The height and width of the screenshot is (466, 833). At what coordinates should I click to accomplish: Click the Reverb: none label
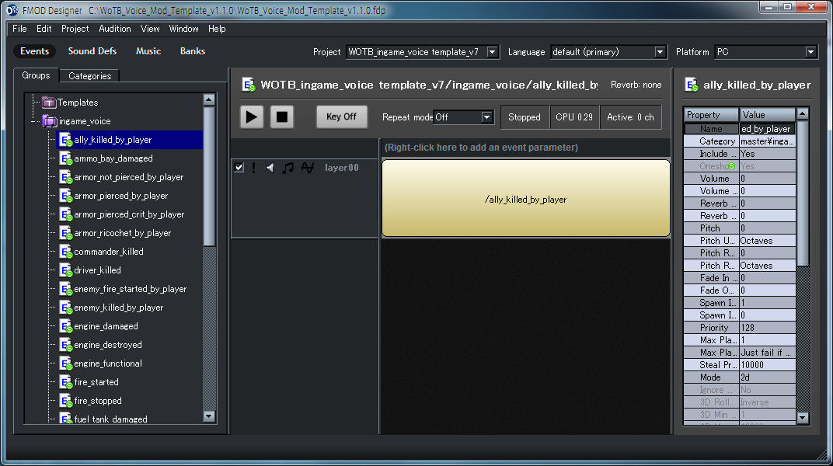pyautogui.click(x=636, y=85)
